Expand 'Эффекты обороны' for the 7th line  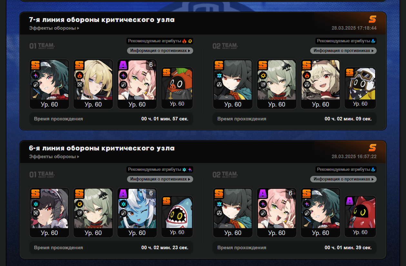[x=54, y=28]
